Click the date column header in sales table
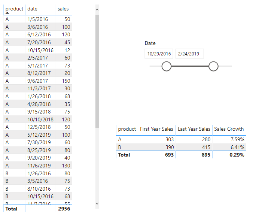 click(x=32, y=9)
